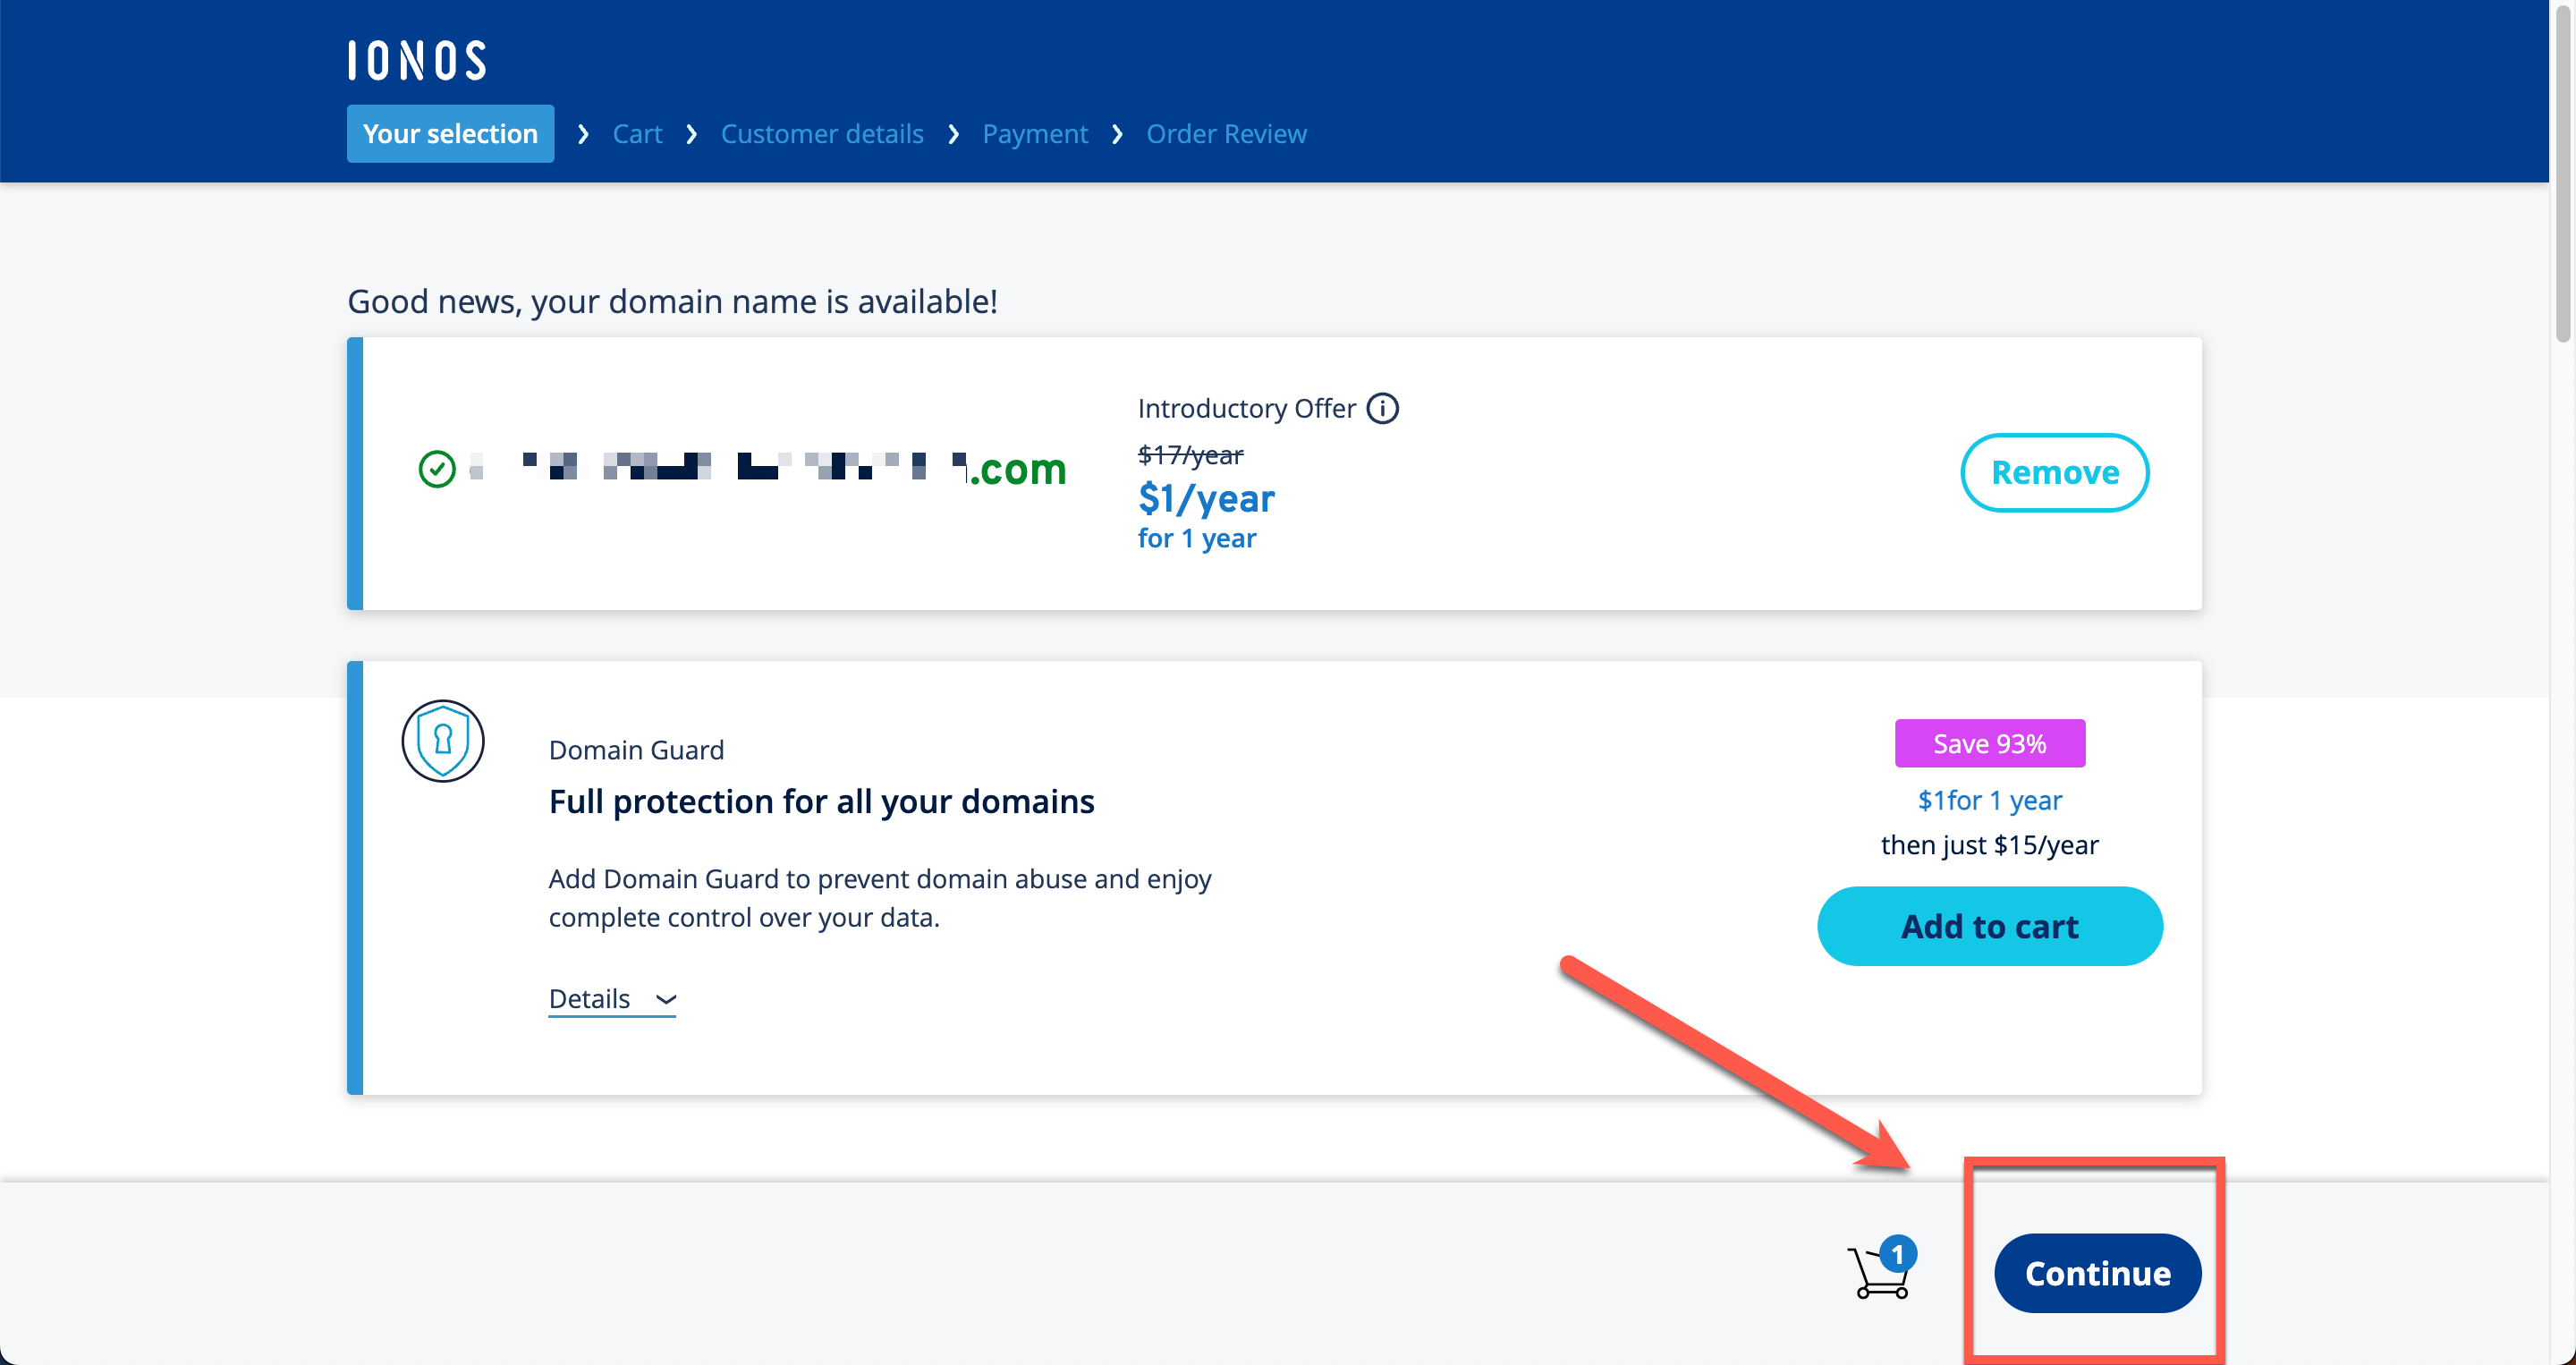Add Domain Guard to cart

click(1989, 926)
